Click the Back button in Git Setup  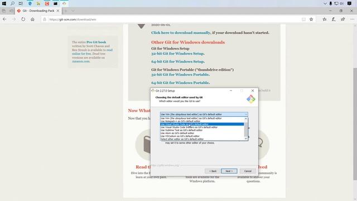point(213,171)
